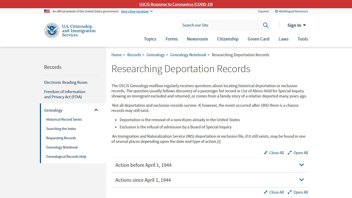Open Searching the Index sidebar link
The width and height of the screenshot is (352, 198).
pos(61,129)
